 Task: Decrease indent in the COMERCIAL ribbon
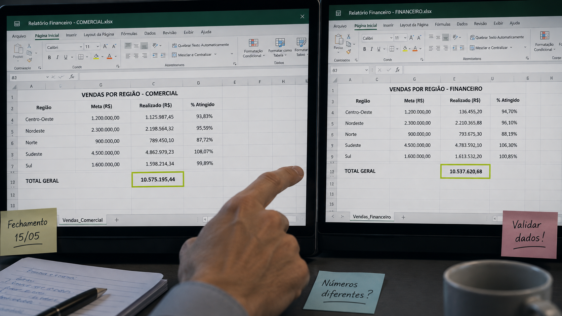coord(155,55)
